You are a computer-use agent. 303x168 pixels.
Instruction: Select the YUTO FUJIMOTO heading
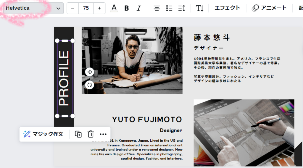147,119
